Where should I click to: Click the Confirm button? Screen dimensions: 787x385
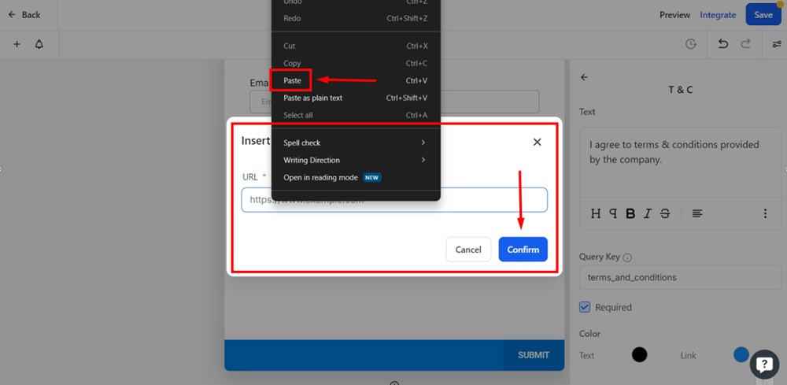point(523,250)
